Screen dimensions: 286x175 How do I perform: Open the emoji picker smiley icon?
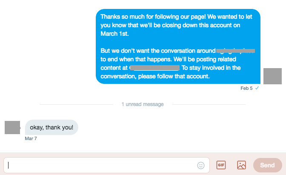click(201, 166)
